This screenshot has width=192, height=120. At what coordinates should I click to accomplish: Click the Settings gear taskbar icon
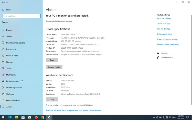(49, 117)
